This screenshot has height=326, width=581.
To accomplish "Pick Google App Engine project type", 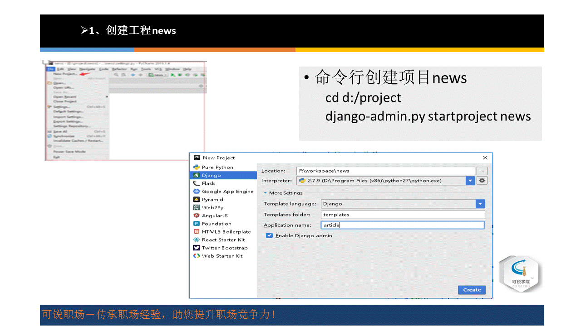I will (223, 192).
